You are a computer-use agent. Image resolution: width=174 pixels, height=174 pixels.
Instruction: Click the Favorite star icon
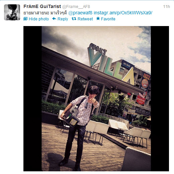[x=98, y=18]
